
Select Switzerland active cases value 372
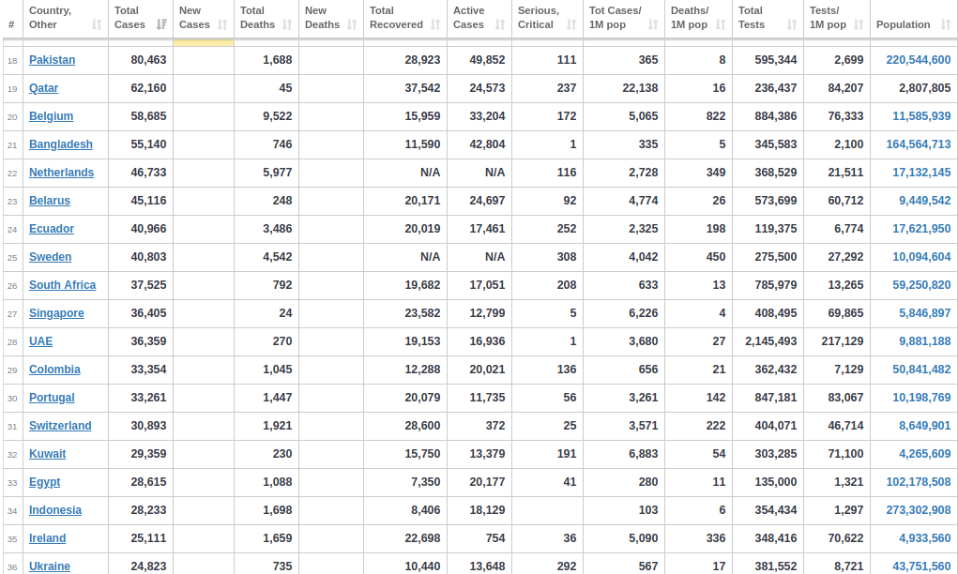(x=495, y=425)
